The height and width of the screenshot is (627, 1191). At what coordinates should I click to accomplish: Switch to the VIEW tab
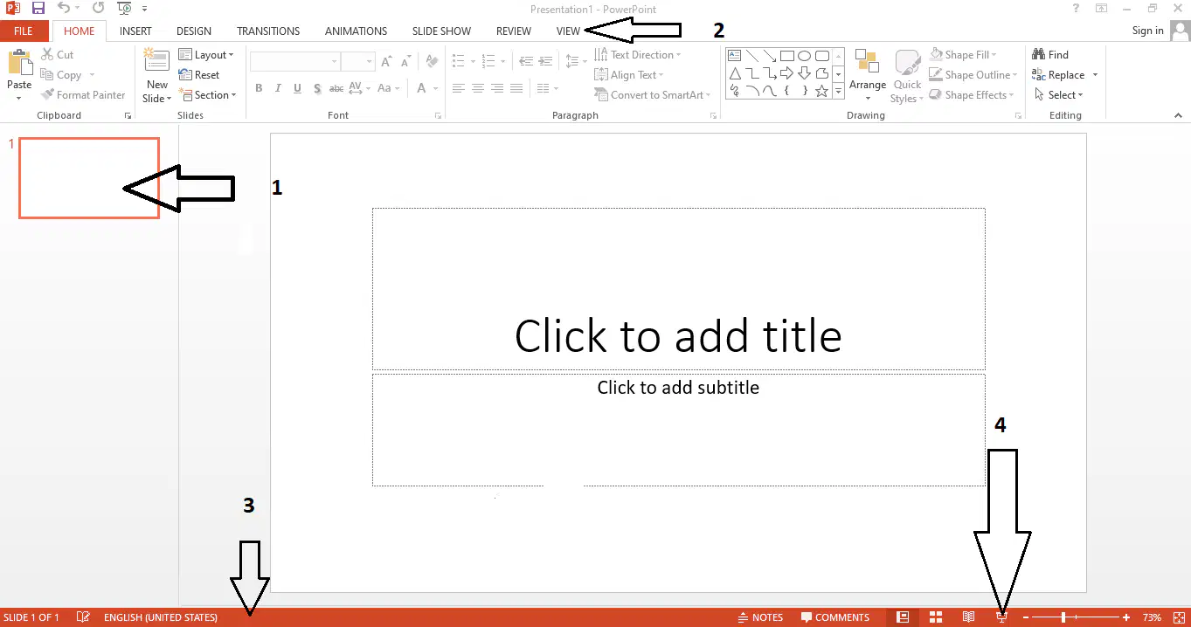[568, 31]
